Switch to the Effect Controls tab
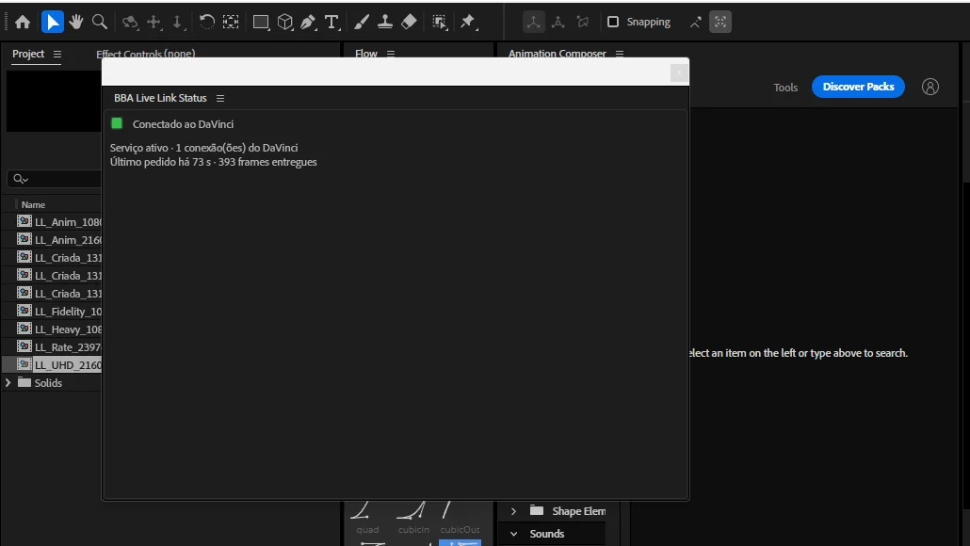Image resolution: width=970 pixels, height=546 pixels. pos(146,54)
